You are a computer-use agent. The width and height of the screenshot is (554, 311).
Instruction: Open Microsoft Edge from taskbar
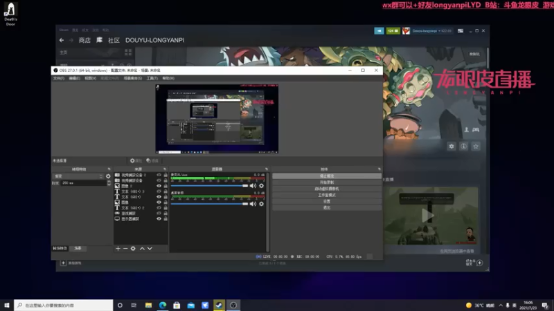[163, 305]
